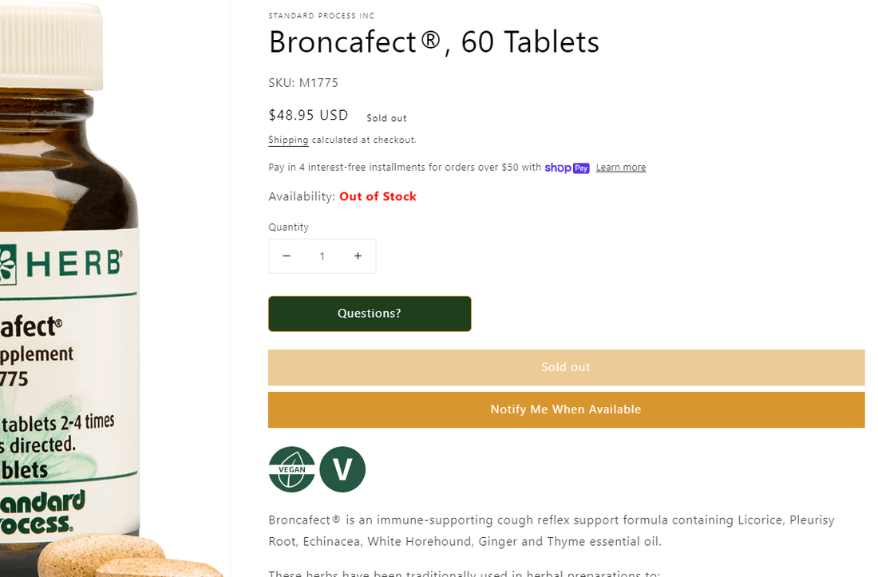Open the Broncafect bottle product image
The width and height of the screenshot is (878, 577).
pos(72,319)
